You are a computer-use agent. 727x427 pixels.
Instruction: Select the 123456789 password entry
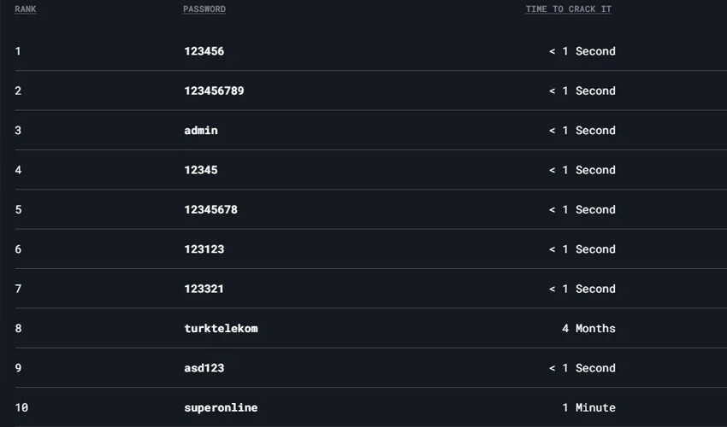(x=214, y=91)
